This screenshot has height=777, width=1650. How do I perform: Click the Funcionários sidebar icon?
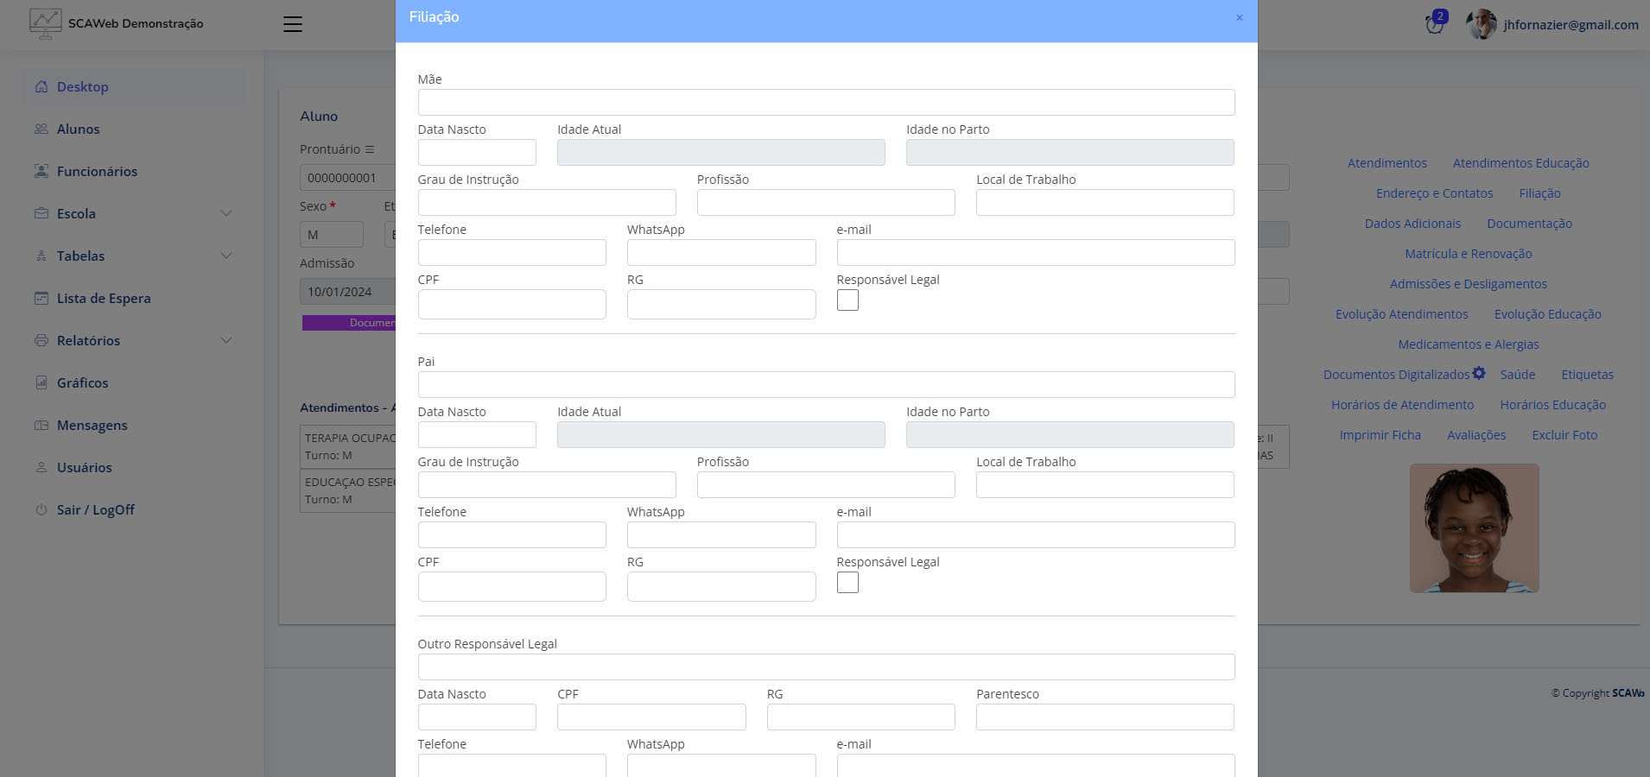(x=41, y=172)
